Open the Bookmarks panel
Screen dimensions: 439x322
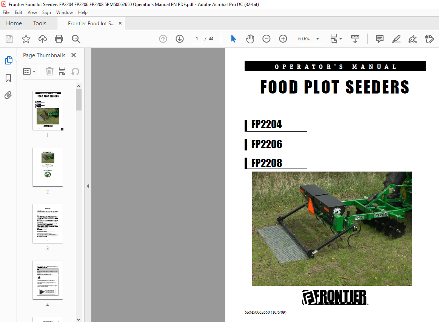point(8,78)
